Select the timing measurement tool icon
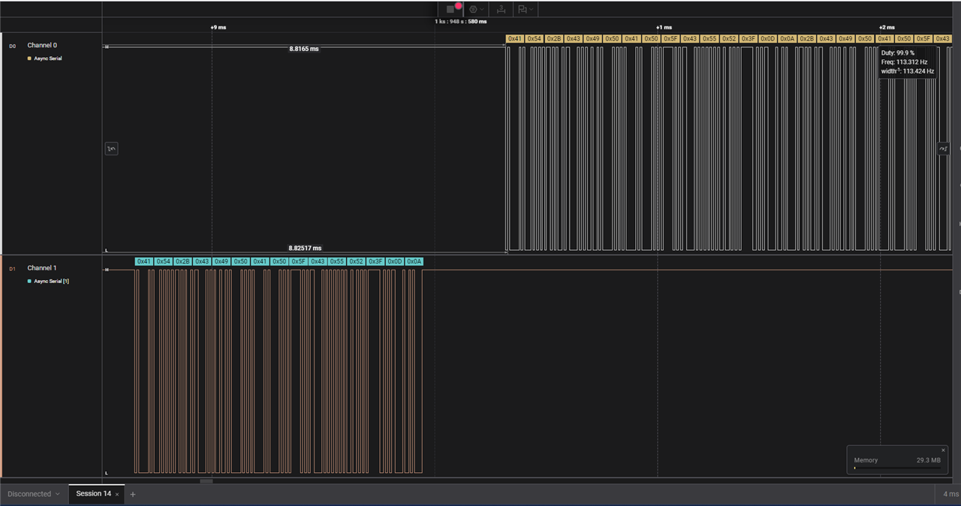 501,9
